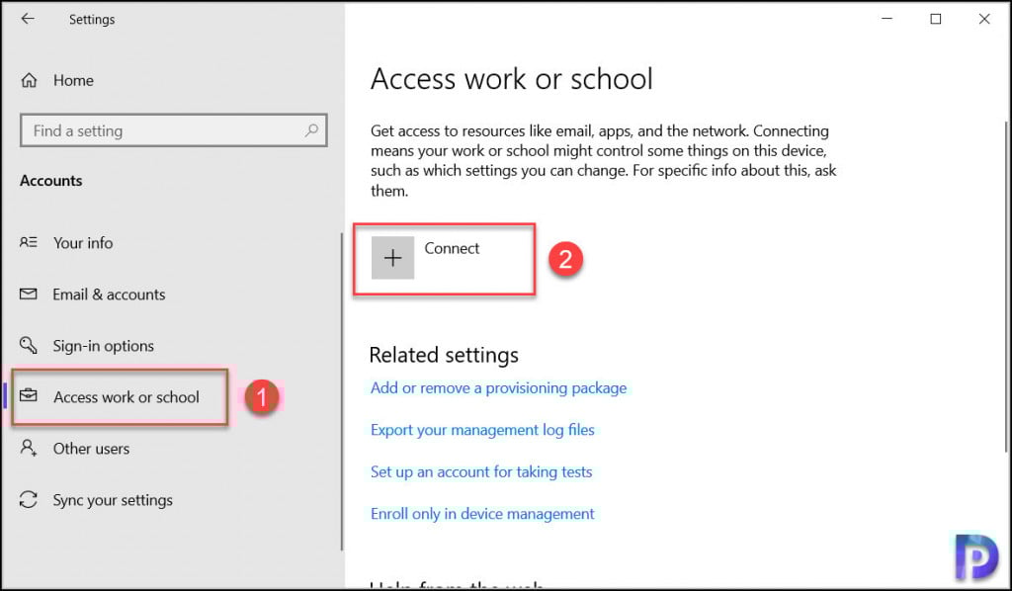Screen dimensions: 1012x591
Task: Select Access work or school
Action: click(126, 396)
